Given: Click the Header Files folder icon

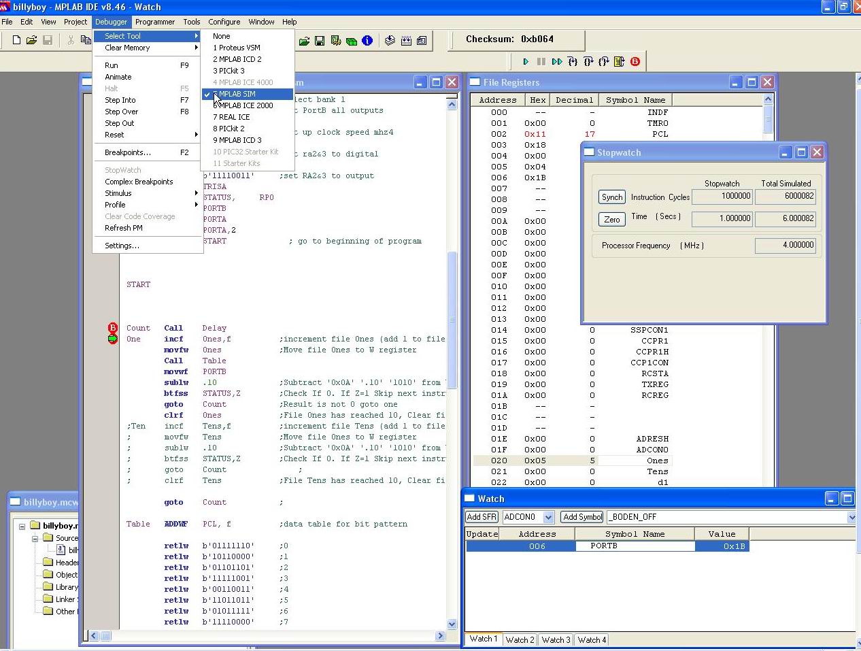Looking at the screenshot, I should [x=48, y=562].
